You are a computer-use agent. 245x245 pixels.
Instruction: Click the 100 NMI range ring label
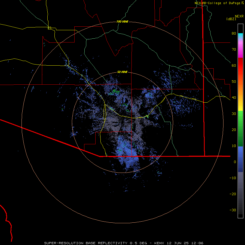coord(122,22)
